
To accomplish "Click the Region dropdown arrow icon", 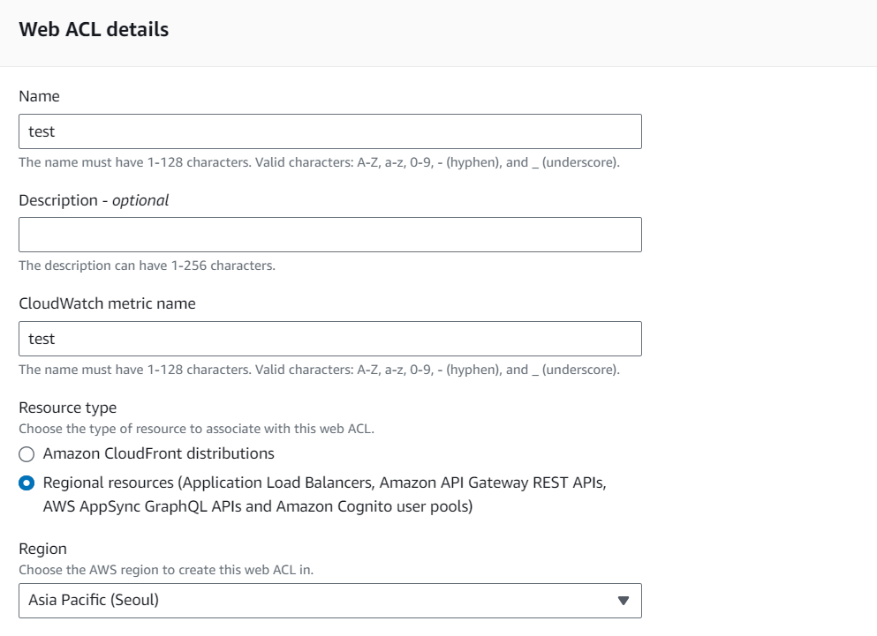I will click(x=623, y=601).
